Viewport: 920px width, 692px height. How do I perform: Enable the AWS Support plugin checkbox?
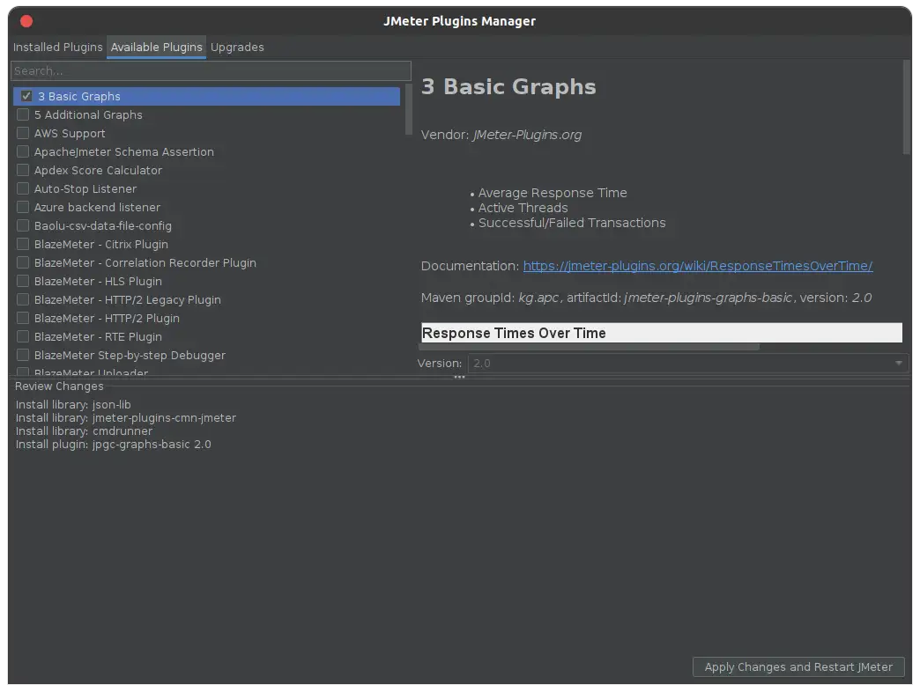point(23,133)
